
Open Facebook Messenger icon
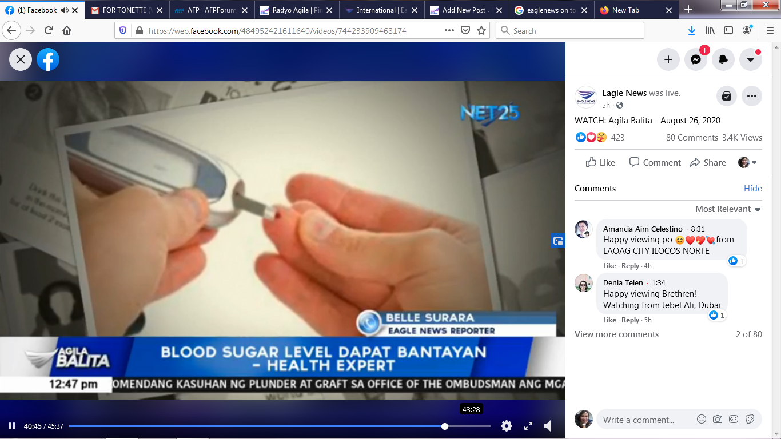(696, 59)
